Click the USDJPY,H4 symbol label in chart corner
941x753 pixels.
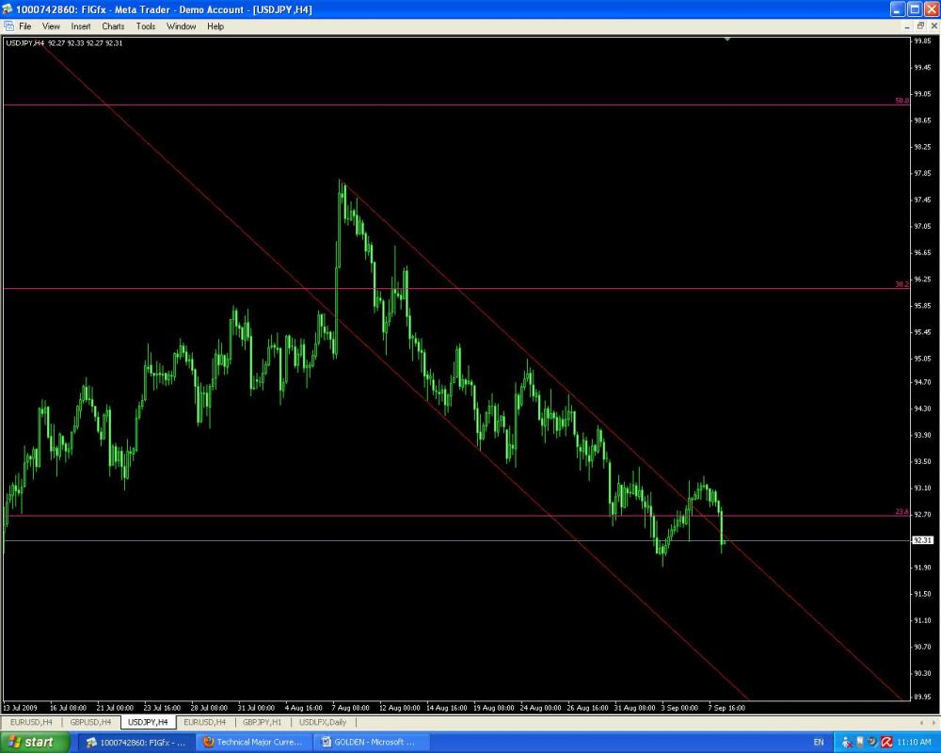[24, 43]
